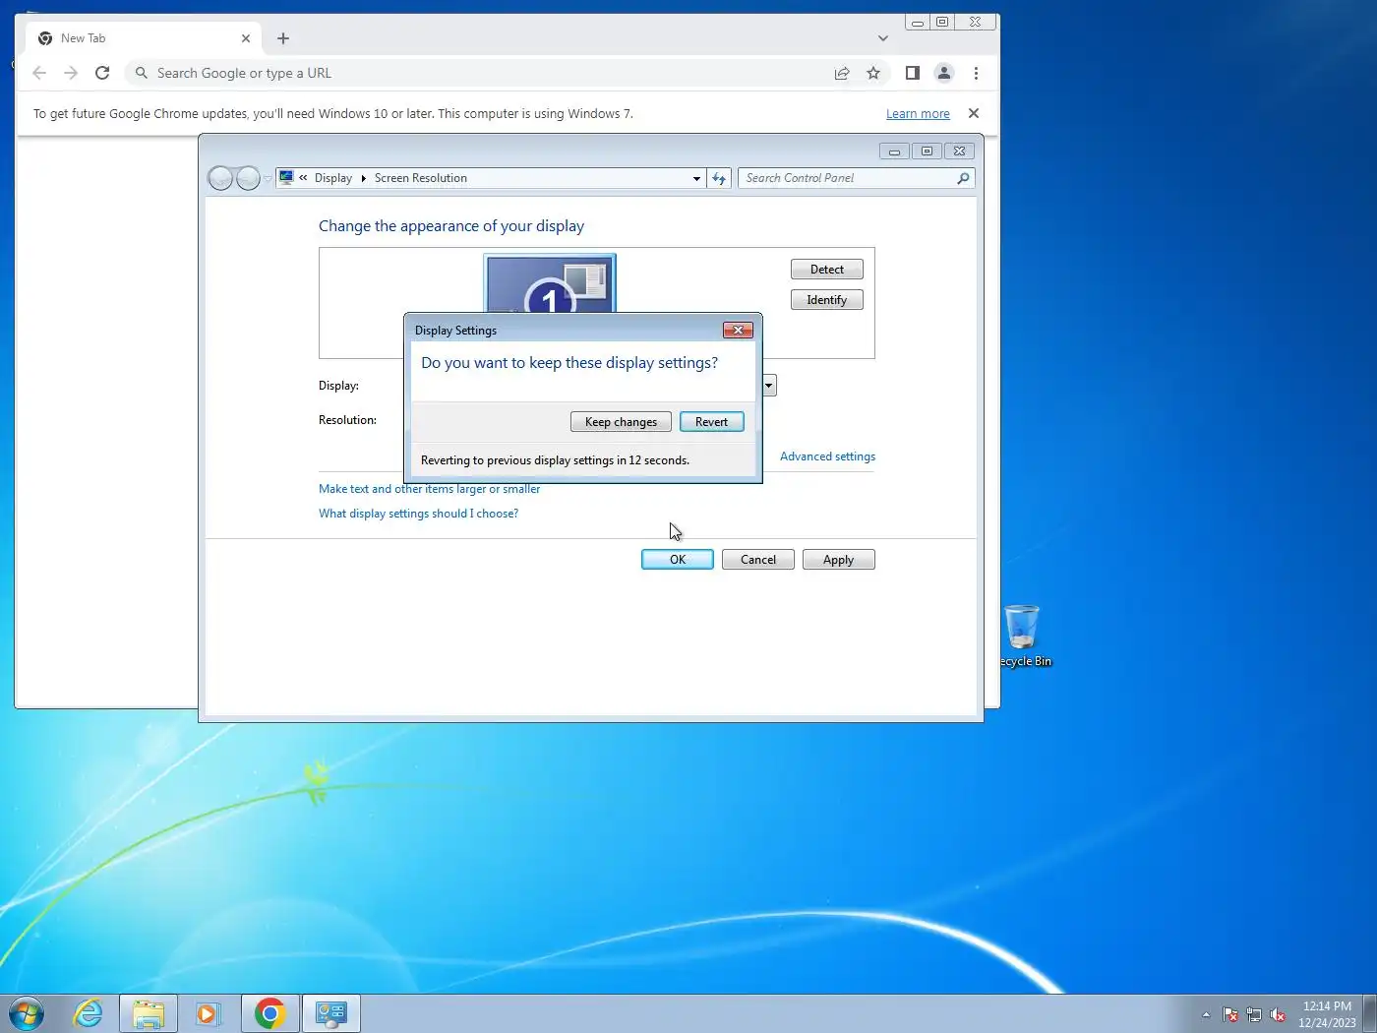This screenshot has width=1377, height=1033.
Task: Switch to Chrome from taskbar
Action: pos(269,1013)
